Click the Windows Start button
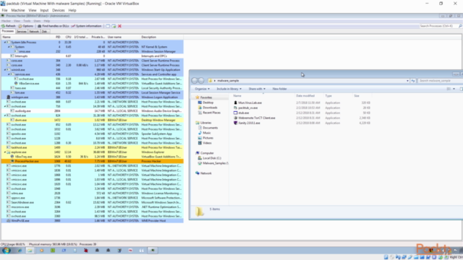 (x=7, y=251)
